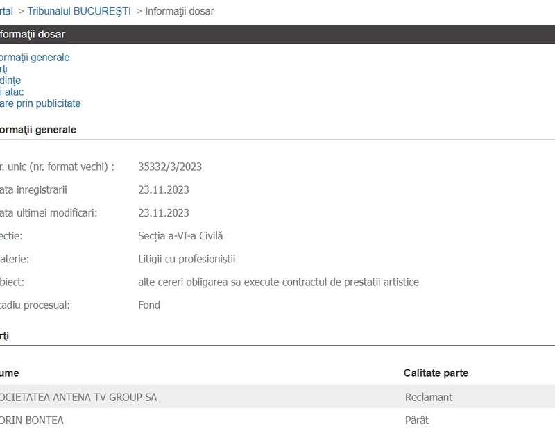Select the Reclamant party role cell
Screen dimensions: 555x440
pos(429,397)
